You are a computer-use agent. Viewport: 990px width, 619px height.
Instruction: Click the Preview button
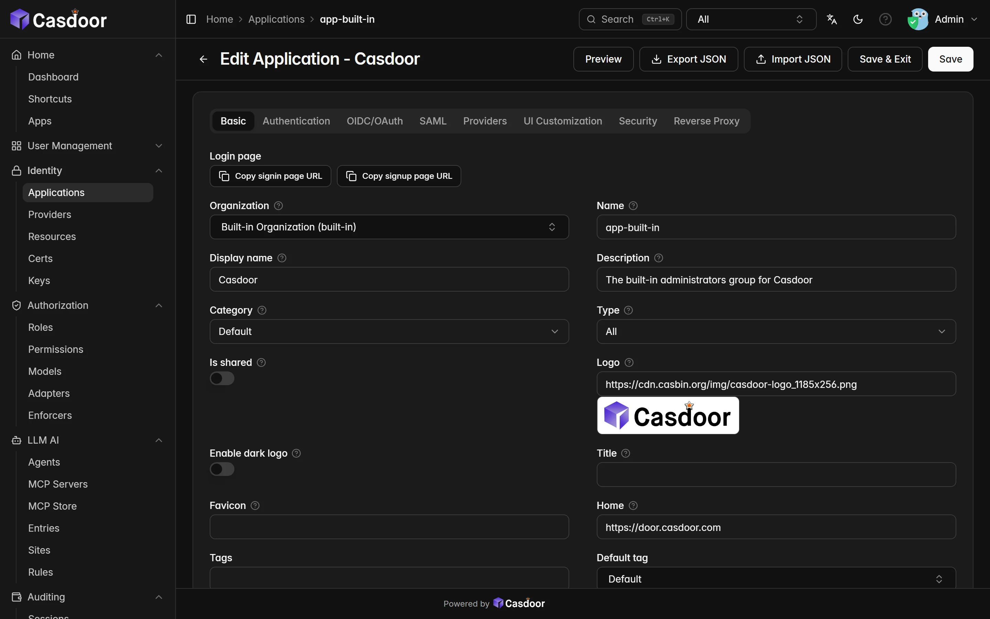point(603,59)
